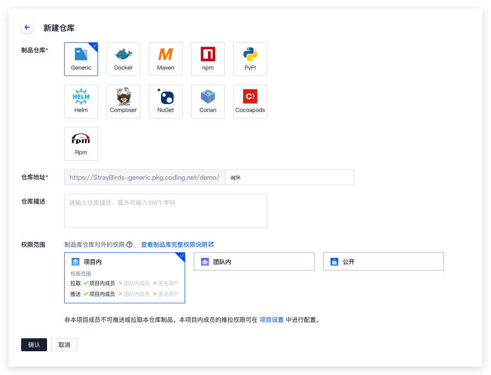This screenshot has width=491, height=375.
Task: Choose the Rpm repository type
Action: tap(81, 144)
